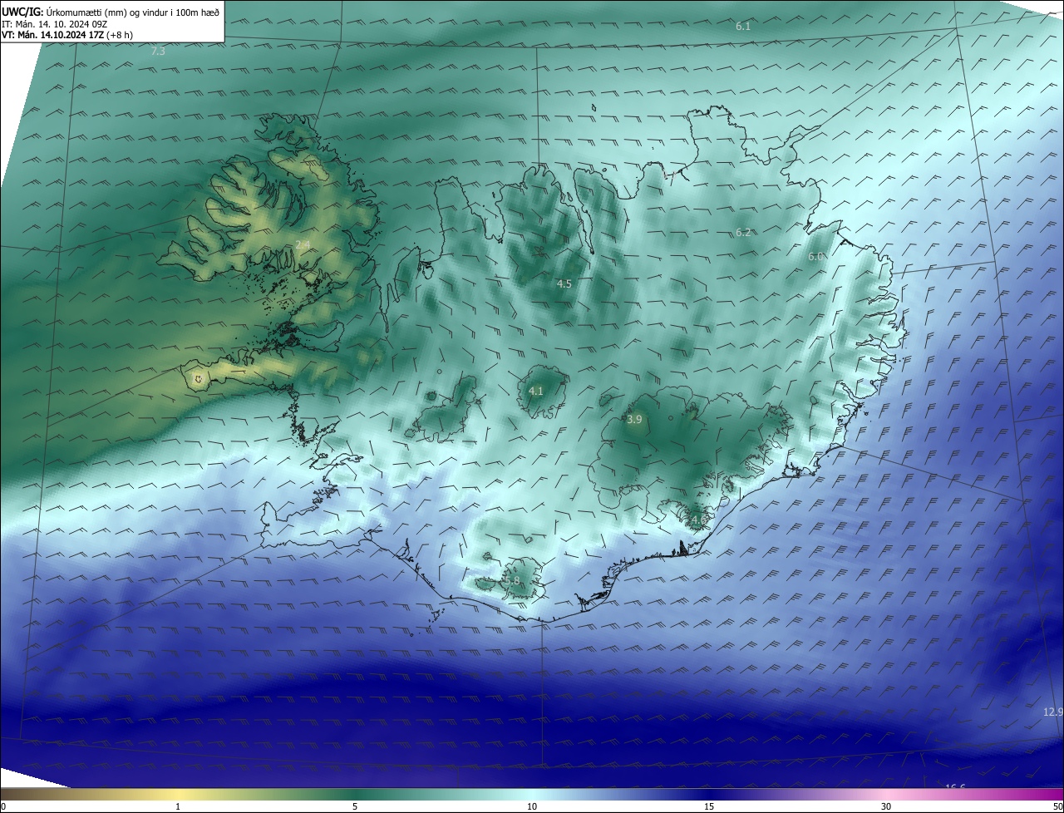Viewport: 1064px width, 813px height.
Task: Click the colour scale tick label 30
Action: tap(886, 806)
